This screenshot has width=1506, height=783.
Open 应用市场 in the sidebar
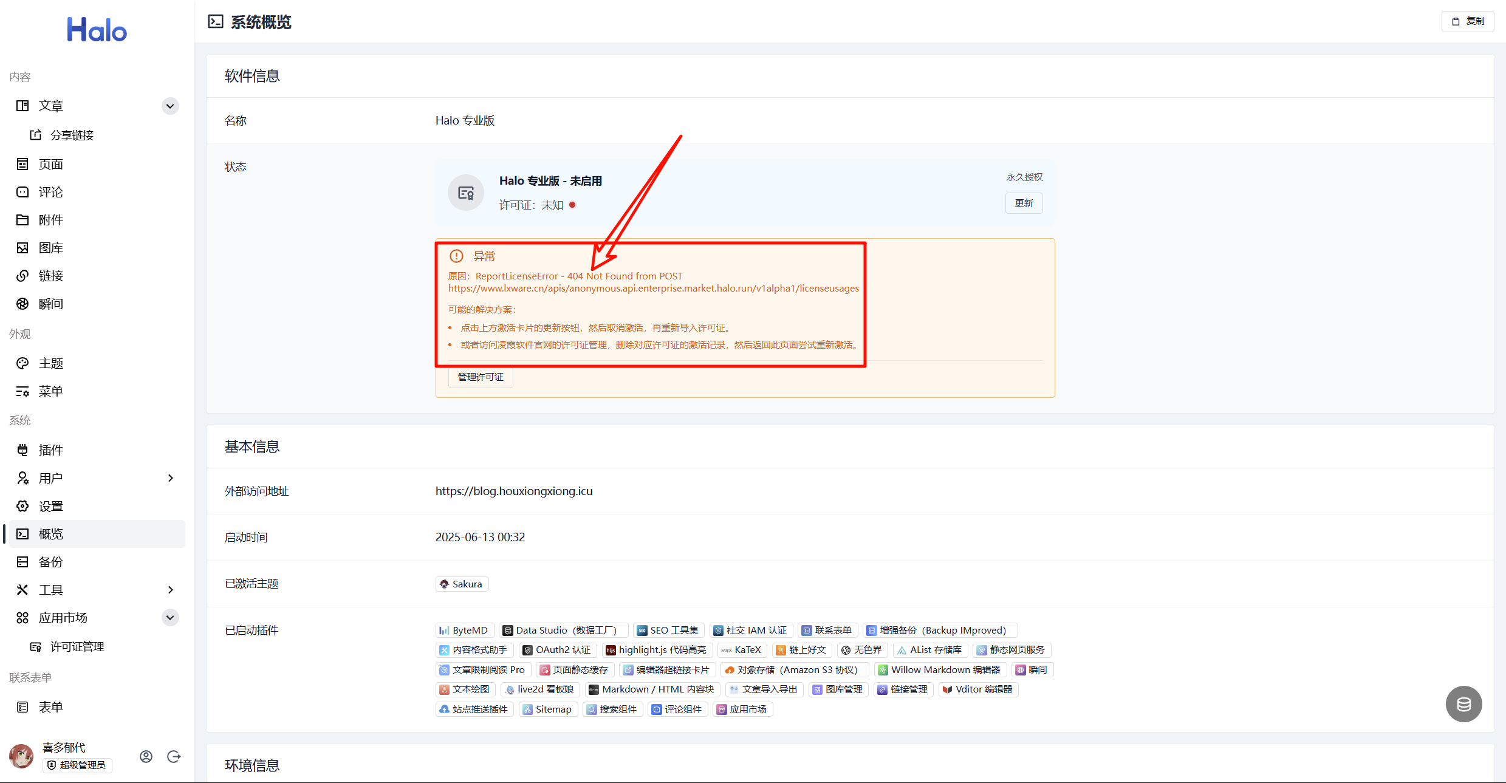pos(63,618)
